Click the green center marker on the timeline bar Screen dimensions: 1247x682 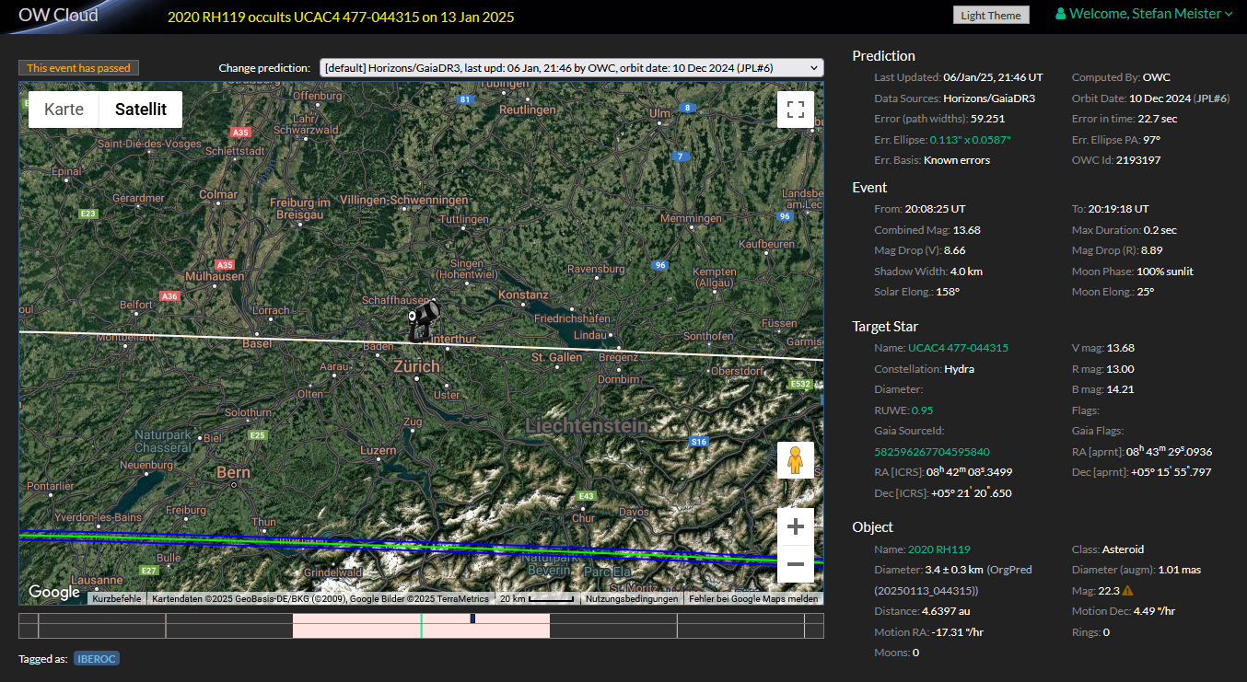(x=421, y=626)
